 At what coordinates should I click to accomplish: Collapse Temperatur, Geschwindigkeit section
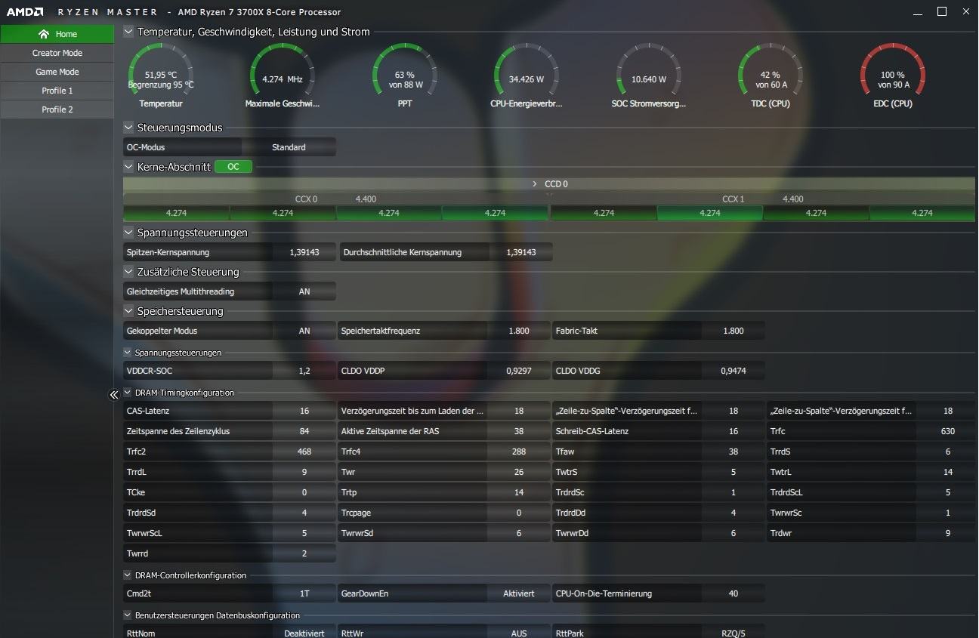pos(128,32)
